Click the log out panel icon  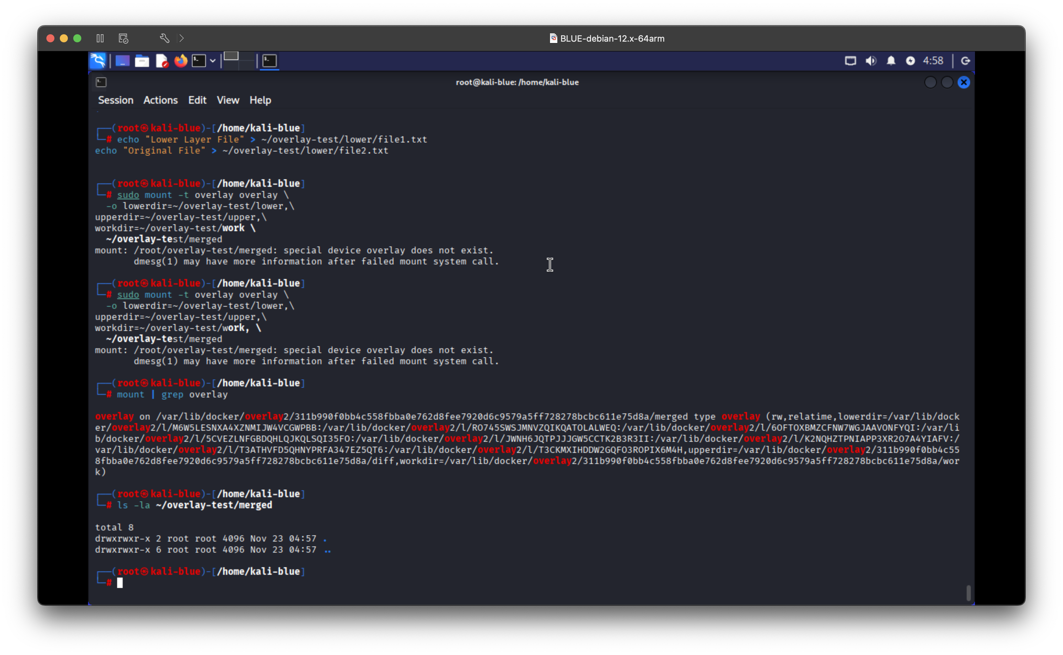(965, 61)
